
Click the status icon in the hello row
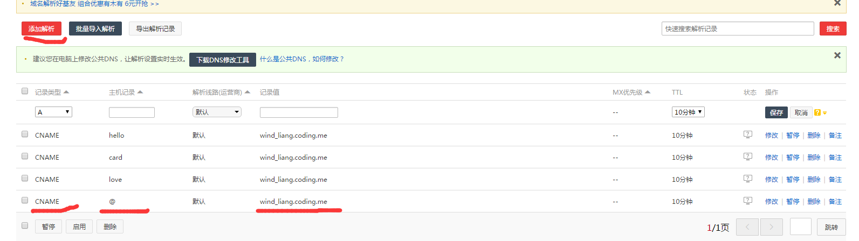point(747,134)
